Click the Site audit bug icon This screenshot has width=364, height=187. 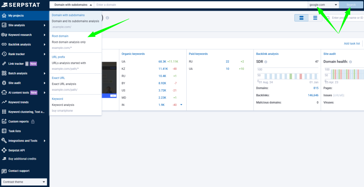4,83
